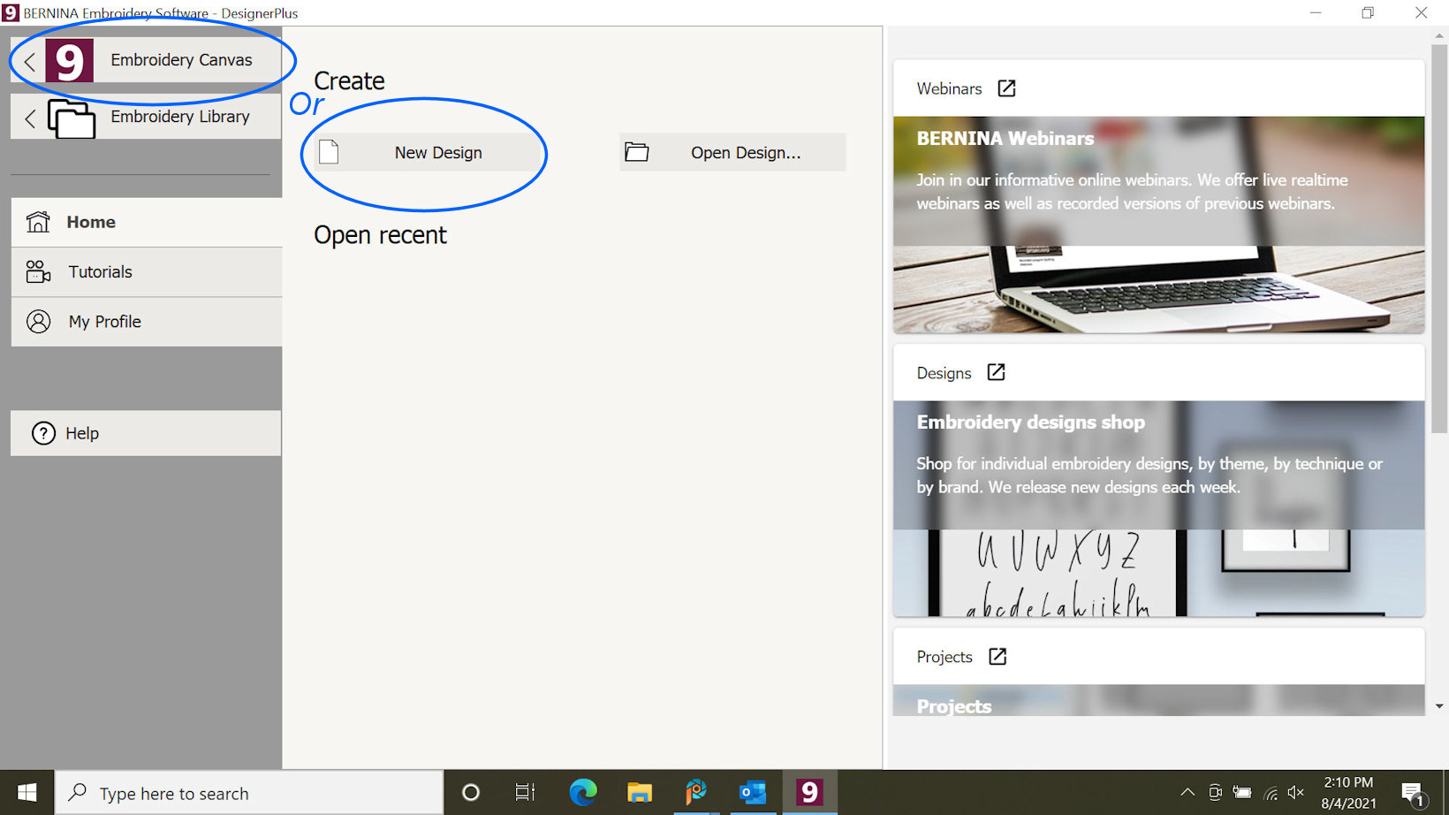This screenshot has width=1449, height=815.
Task: Click the Webinars heading
Action: (x=949, y=88)
